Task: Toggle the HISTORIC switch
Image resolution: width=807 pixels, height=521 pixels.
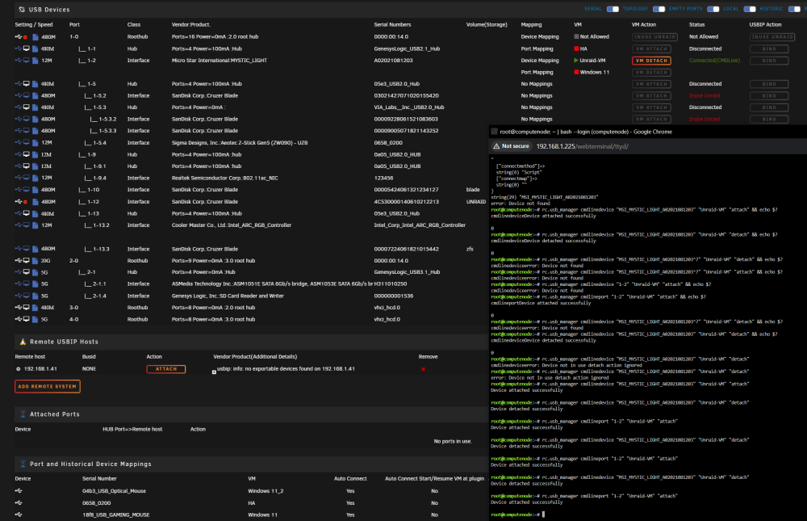Action: coord(794,9)
